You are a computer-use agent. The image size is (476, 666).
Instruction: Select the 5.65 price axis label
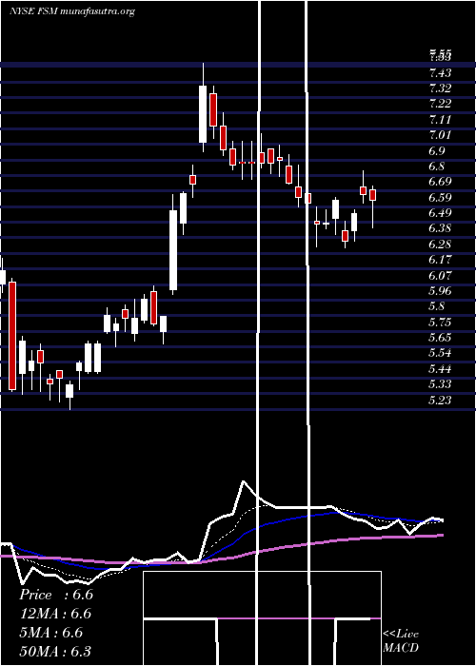coord(440,338)
